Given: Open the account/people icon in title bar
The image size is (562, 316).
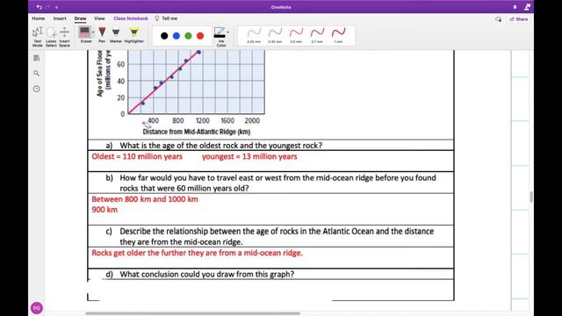Looking at the screenshot, I should coord(527,7).
